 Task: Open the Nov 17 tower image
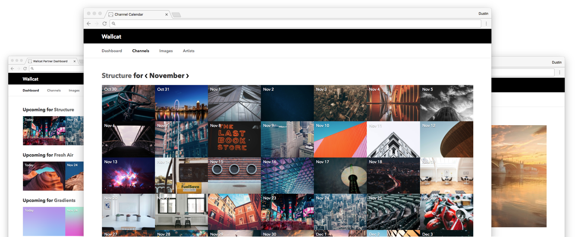point(340,176)
